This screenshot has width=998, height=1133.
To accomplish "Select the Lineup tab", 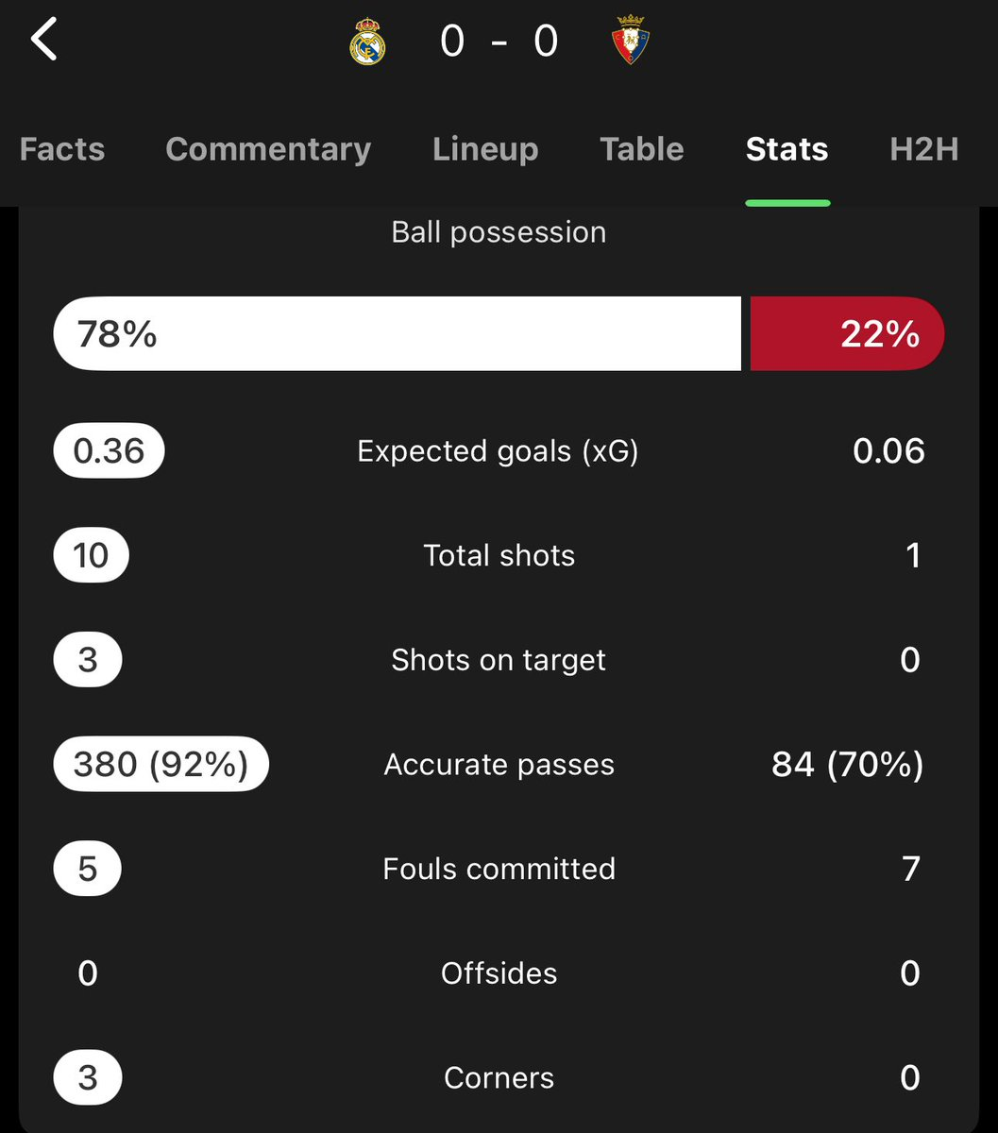I will pos(485,149).
